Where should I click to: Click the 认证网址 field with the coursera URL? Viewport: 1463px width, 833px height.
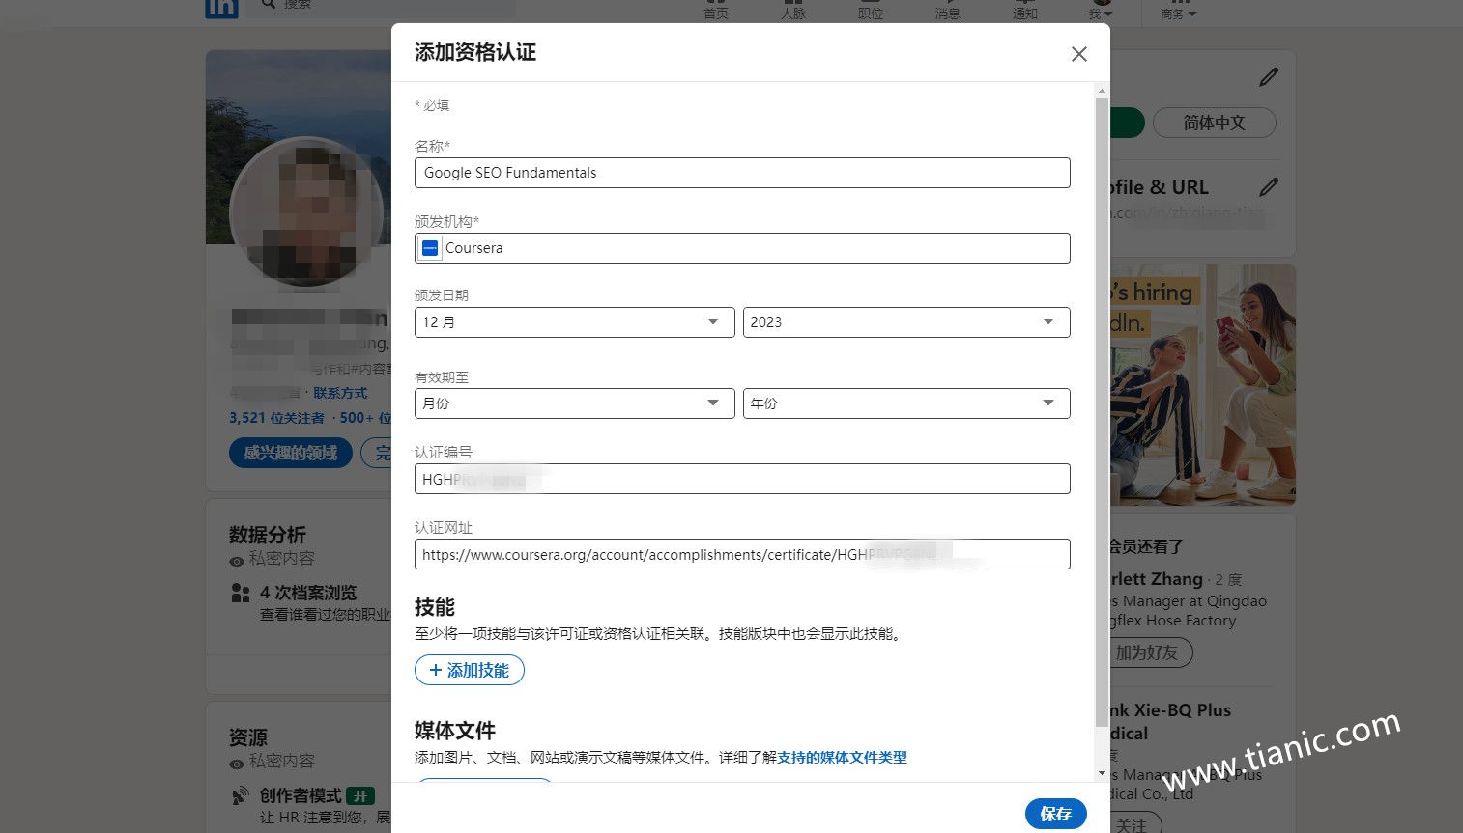pos(742,554)
